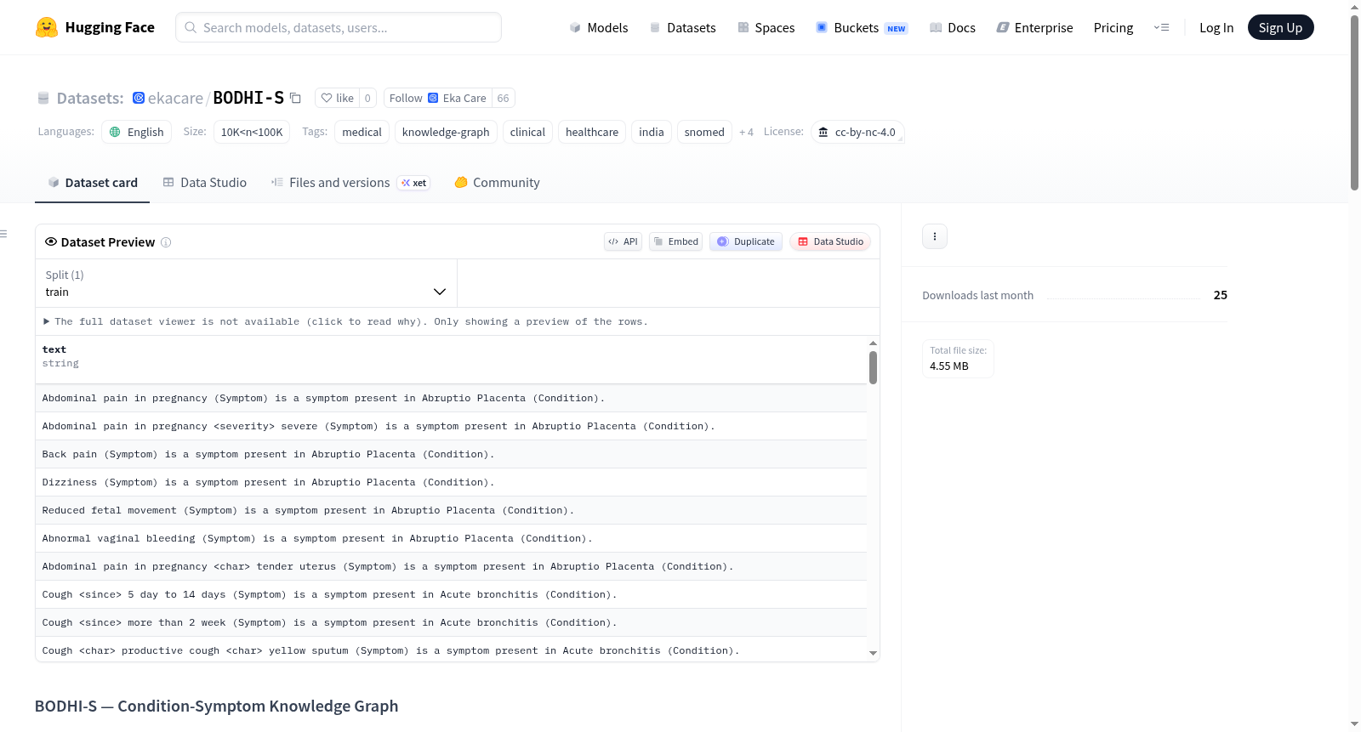Click the Eka Care organization avatar icon
1361x732 pixels.
pyautogui.click(x=139, y=98)
